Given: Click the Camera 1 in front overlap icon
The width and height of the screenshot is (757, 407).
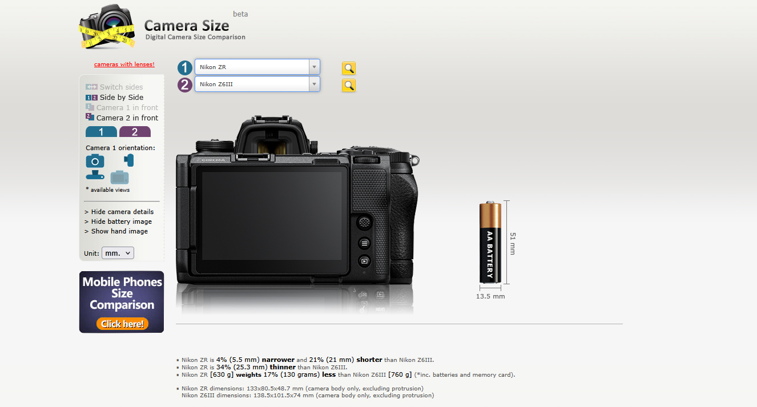Looking at the screenshot, I should [x=90, y=107].
